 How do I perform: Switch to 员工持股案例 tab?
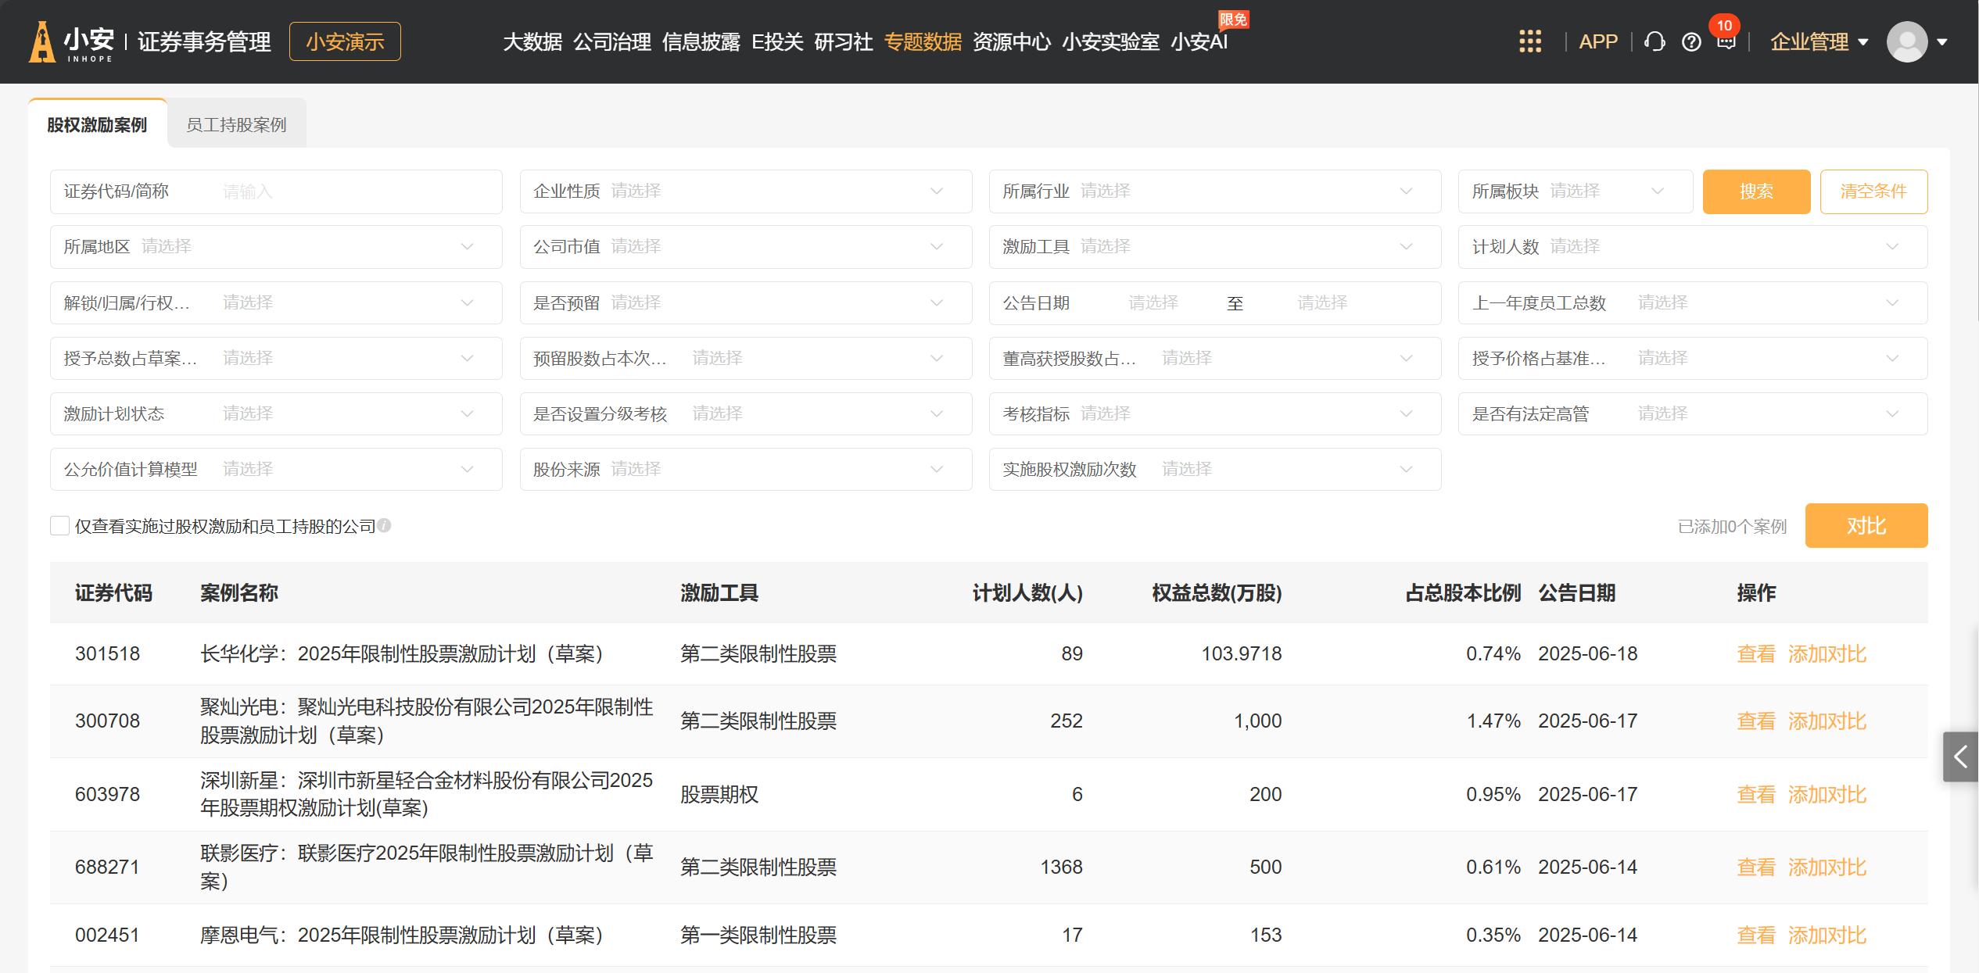coord(236,124)
